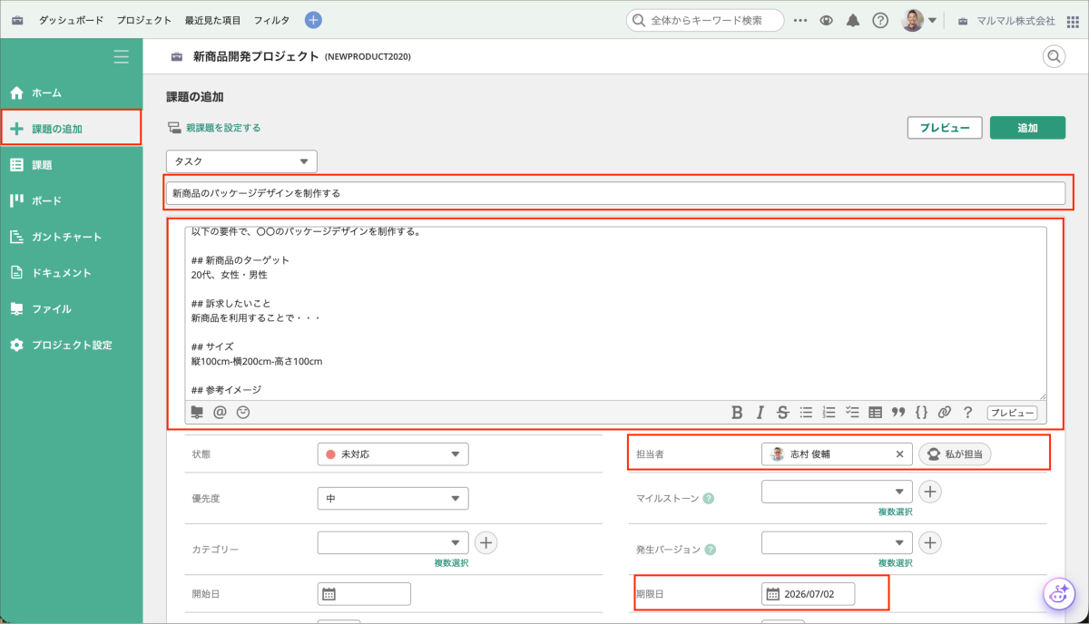Open the 発生バージョン dropdown
This screenshot has height=624, width=1089.
(837, 542)
